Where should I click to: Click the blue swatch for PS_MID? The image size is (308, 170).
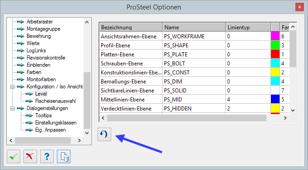click(x=275, y=99)
